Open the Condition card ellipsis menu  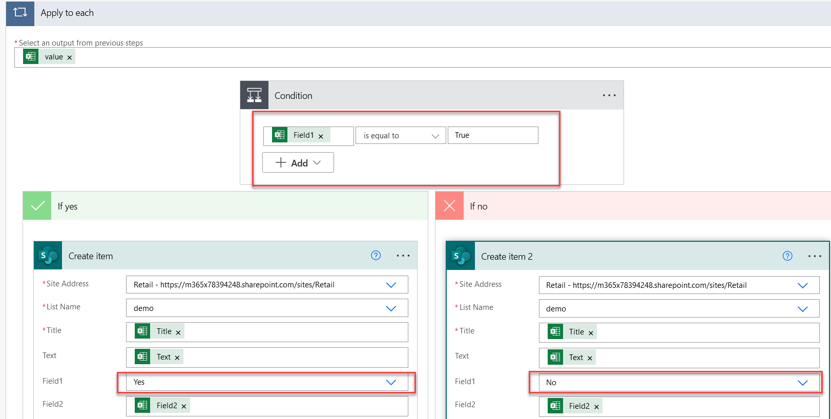click(x=609, y=95)
